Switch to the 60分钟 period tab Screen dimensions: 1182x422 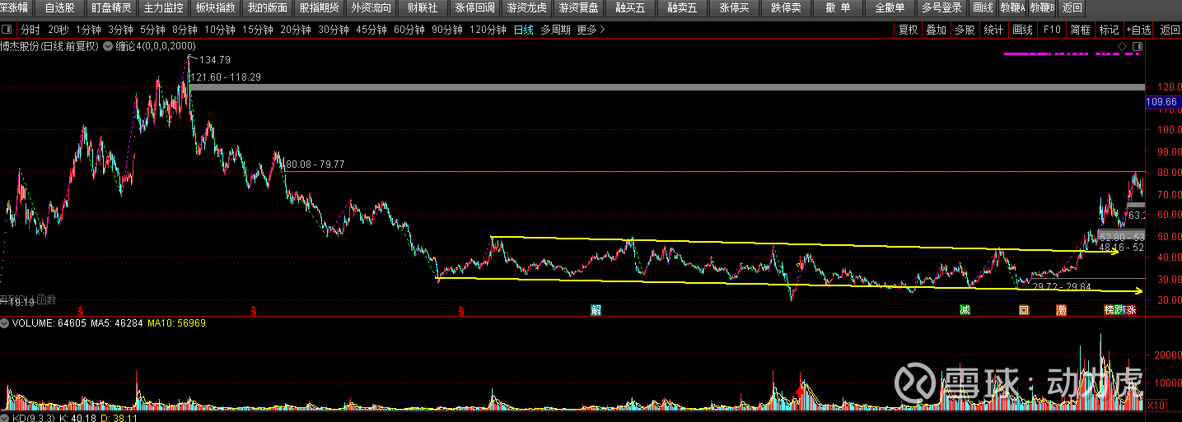tap(409, 30)
